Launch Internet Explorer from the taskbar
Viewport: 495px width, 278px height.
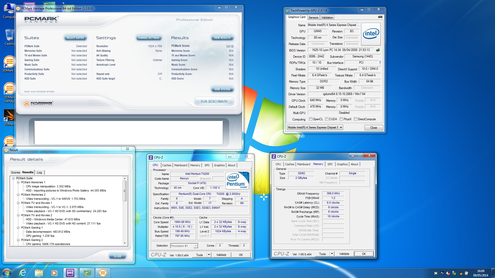[x=23, y=273]
